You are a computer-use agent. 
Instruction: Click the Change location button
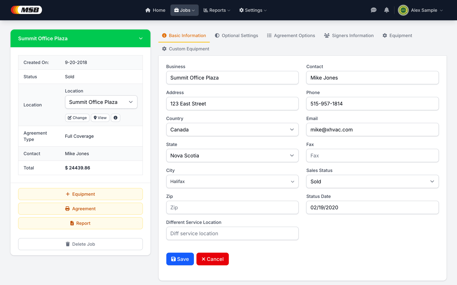[77, 118]
